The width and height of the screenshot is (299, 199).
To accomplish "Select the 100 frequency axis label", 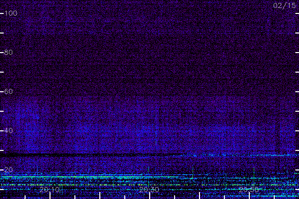I will point(11,13).
